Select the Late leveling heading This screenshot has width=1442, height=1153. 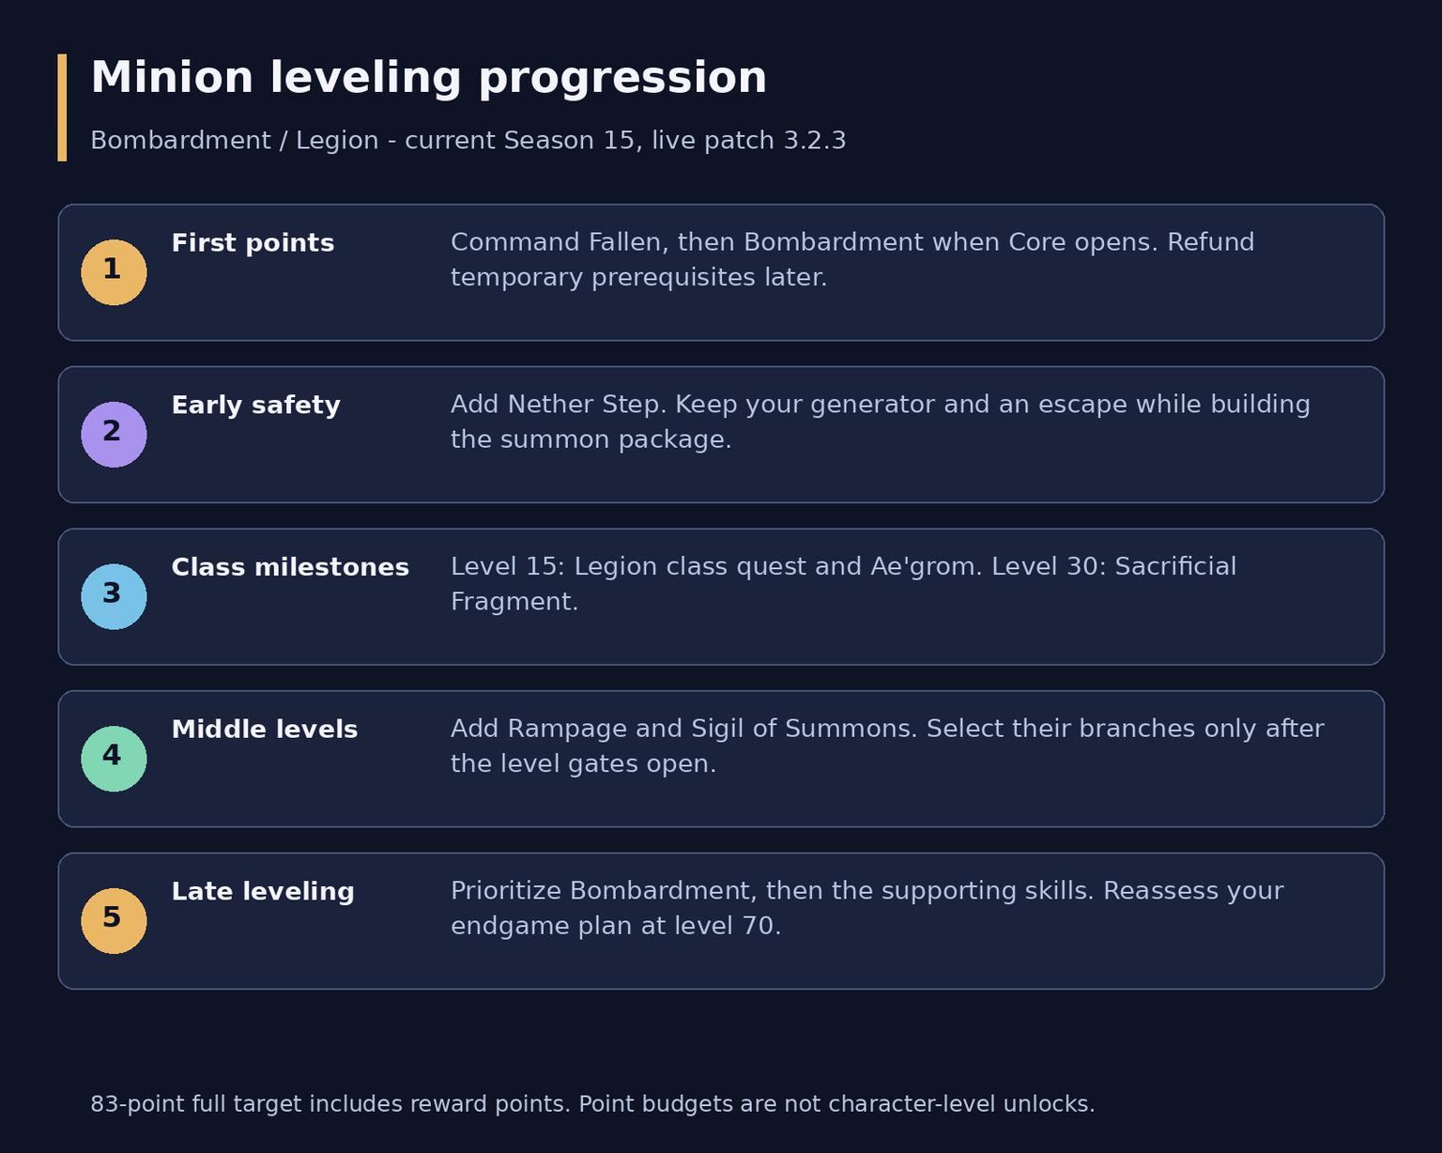[263, 892]
